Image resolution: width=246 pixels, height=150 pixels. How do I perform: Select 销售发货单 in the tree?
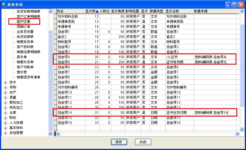coord(25,42)
